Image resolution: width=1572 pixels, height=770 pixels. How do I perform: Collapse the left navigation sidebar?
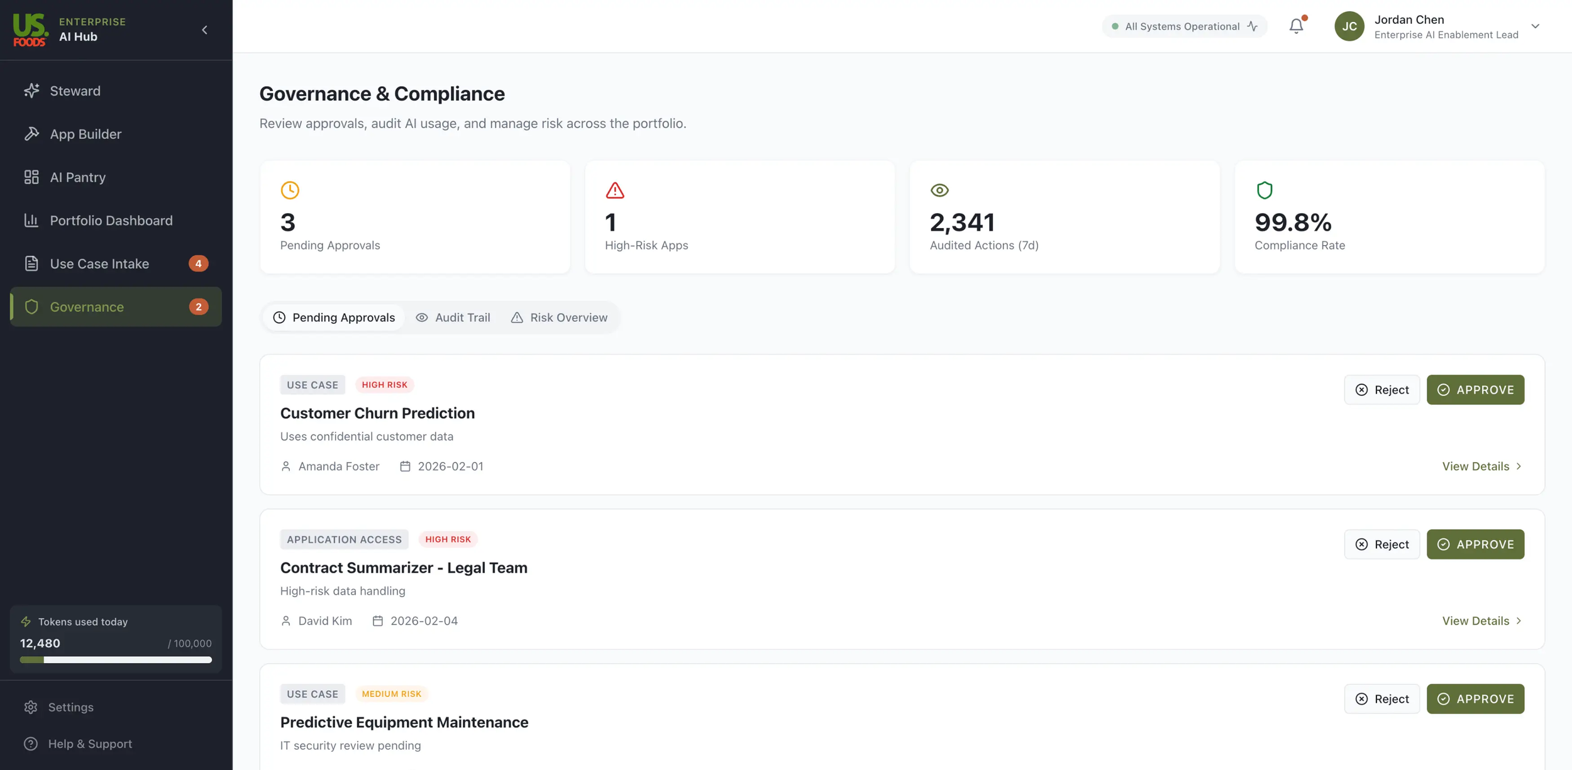204,29
